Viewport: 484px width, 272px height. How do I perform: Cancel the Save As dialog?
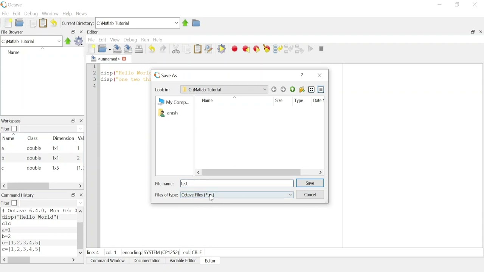(x=310, y=195)
